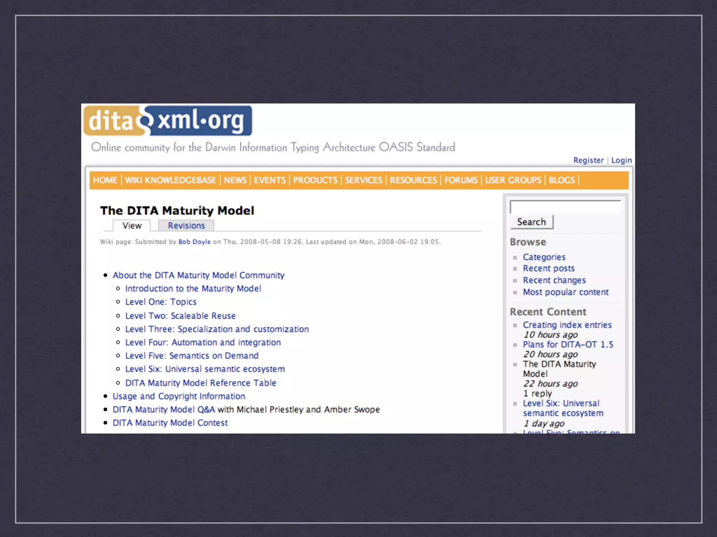Open Level Two: Scaleable Reuse page
717x537 pixels.
coord(180,316)
